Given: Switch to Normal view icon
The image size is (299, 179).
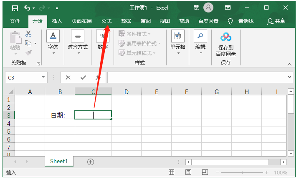Looking at the screenshot, I should pyautogui.click(x=171, y=172).
